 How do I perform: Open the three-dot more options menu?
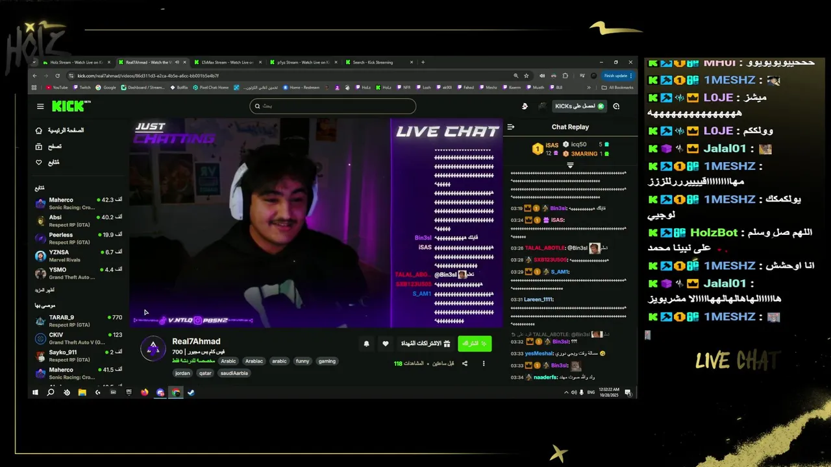tap(483, 363)
